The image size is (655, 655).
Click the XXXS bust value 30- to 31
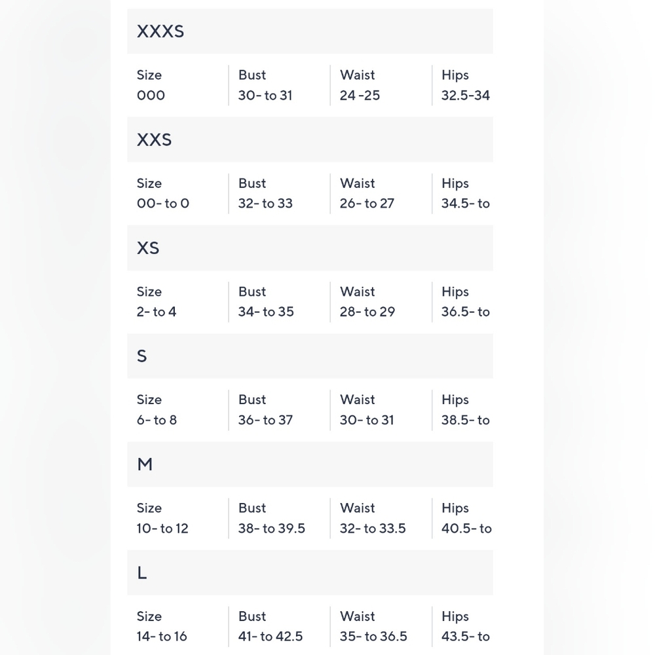(x=265, y=95)
